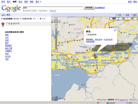Click the link chain icon

(x=132, y=15)
